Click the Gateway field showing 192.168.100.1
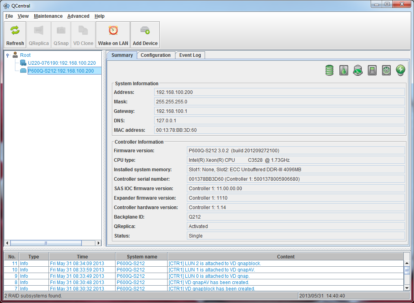 (279, 111)
